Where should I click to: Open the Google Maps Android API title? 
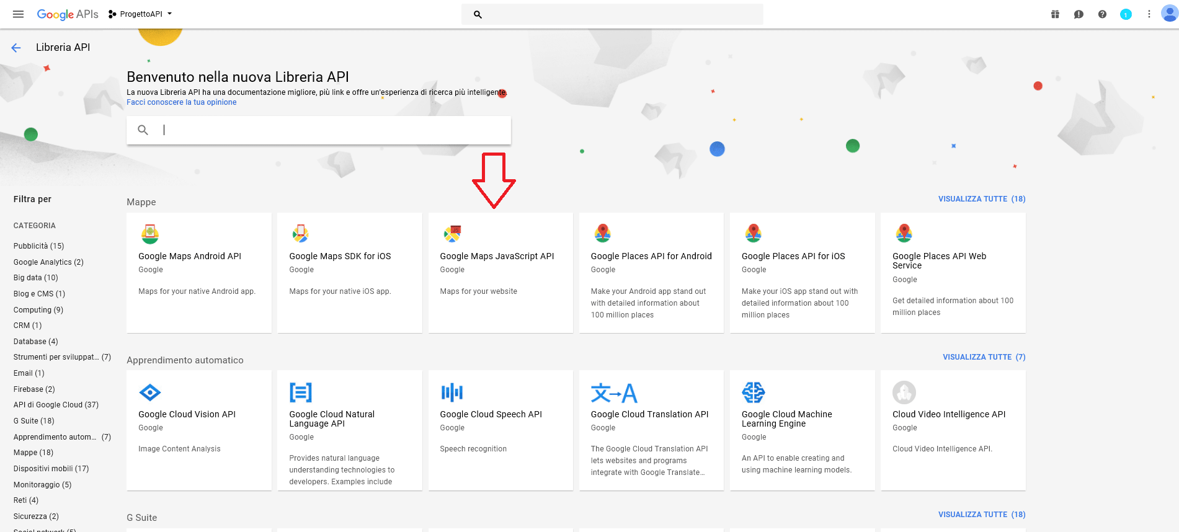tap(190, 256)
